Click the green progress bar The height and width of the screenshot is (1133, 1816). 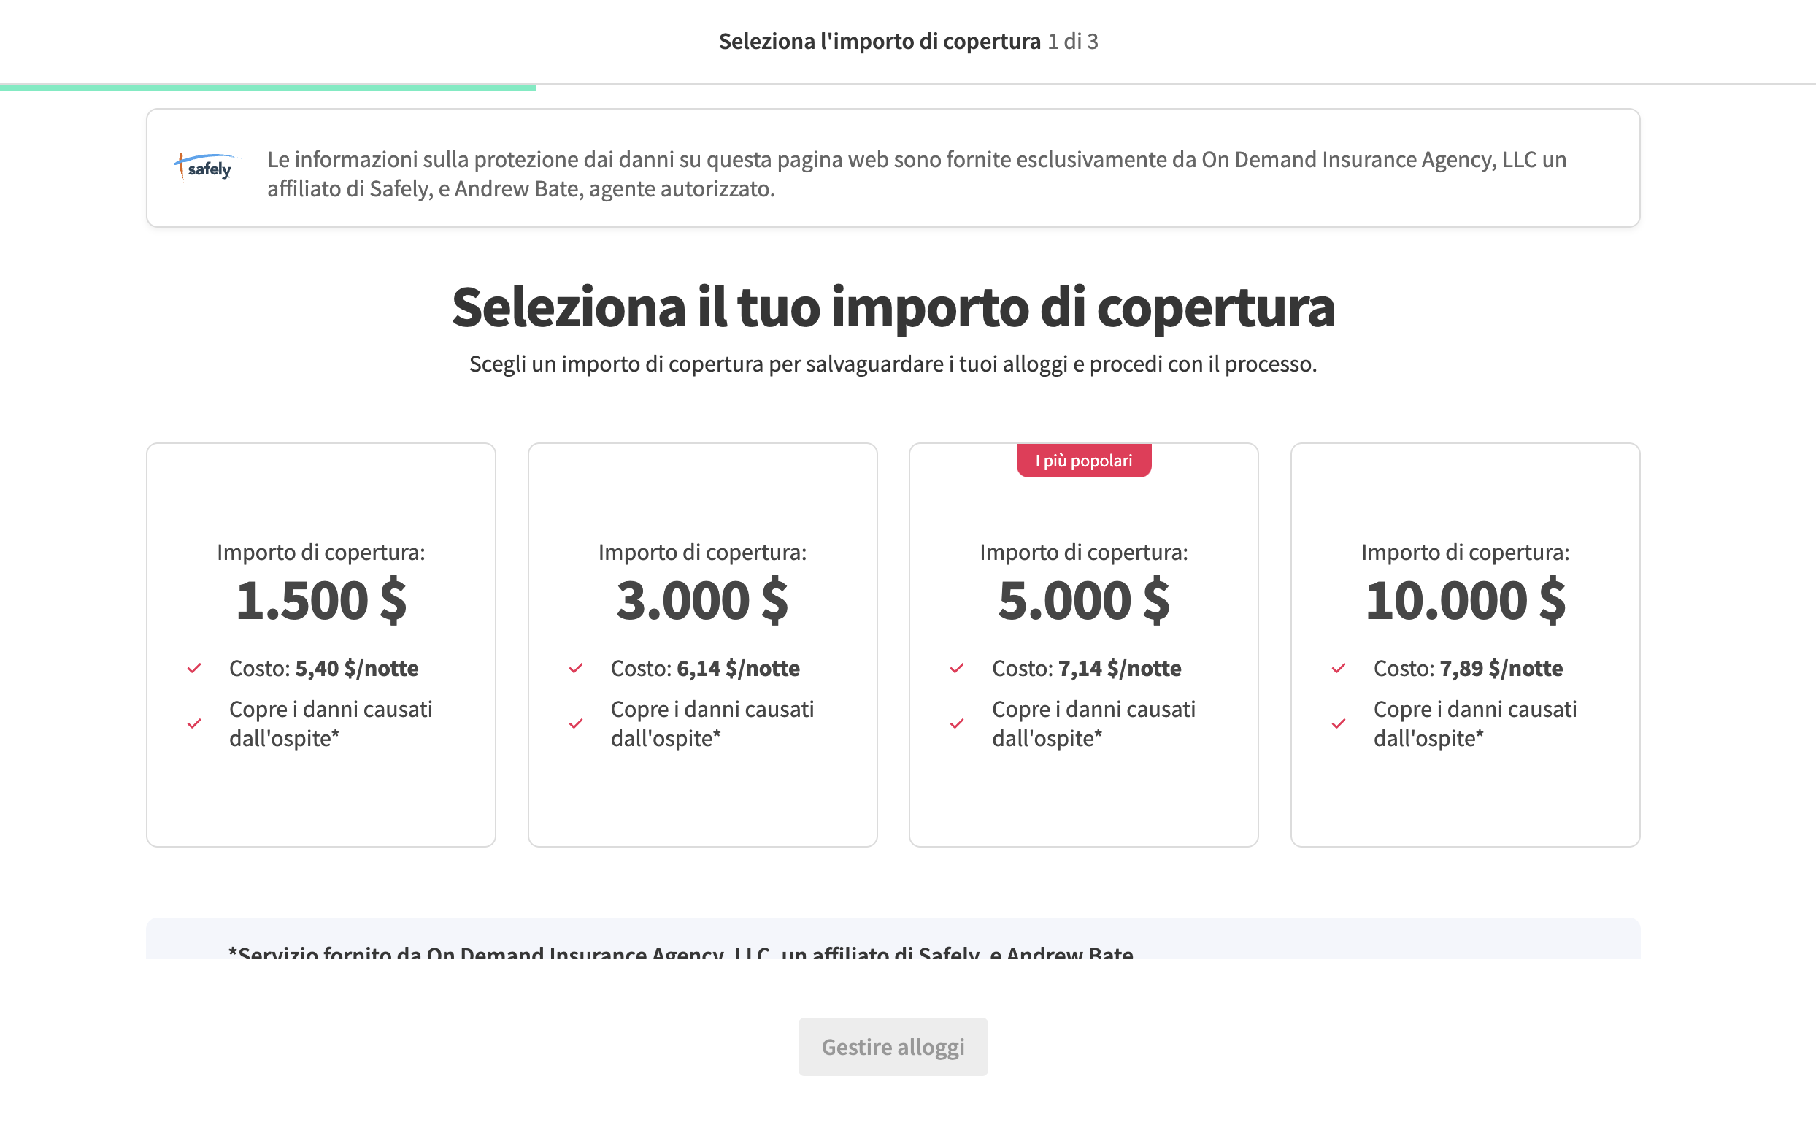click(x=268, y=88)
